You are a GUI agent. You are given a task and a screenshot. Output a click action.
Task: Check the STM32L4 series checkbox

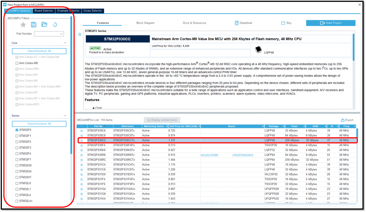pyautogui.click(x=17, y=195)
